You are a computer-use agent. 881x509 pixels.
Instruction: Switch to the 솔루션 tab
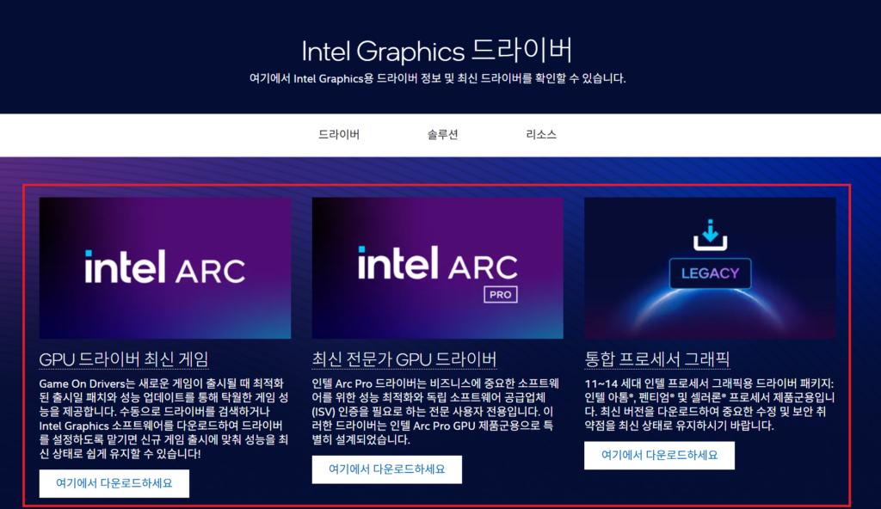[442, 135]
